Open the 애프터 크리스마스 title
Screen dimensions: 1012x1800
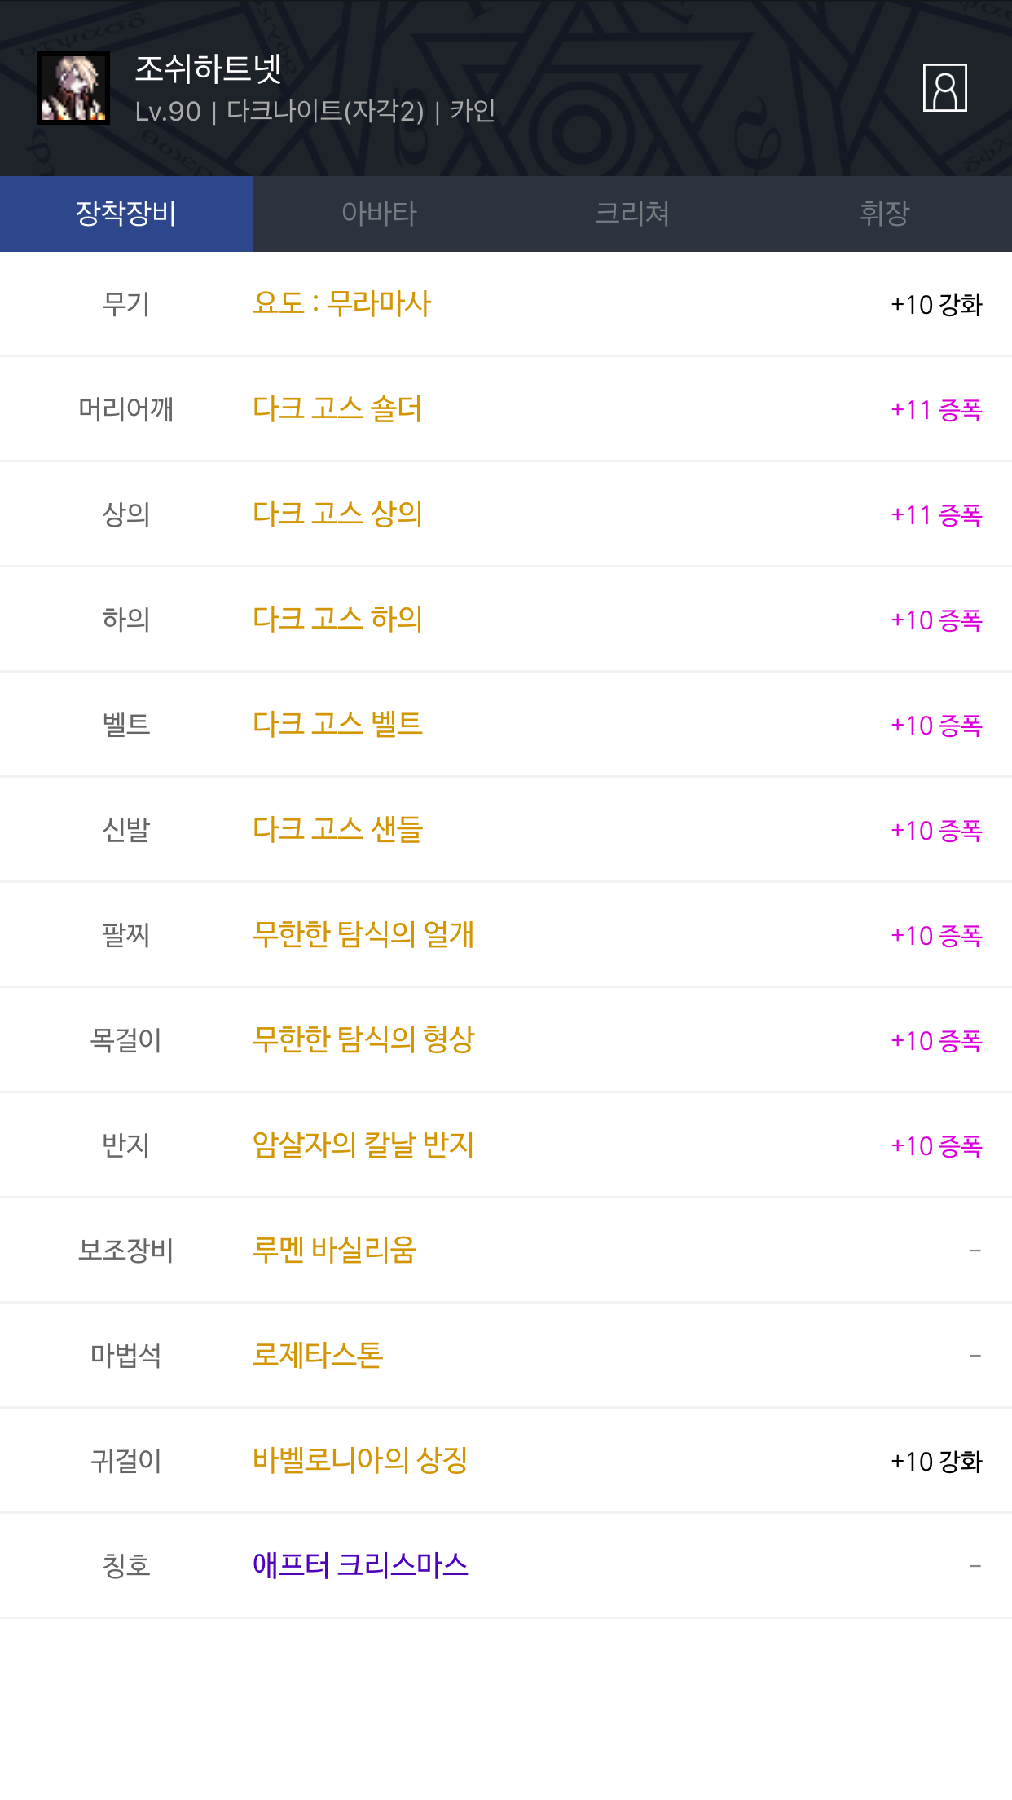pos(360,1565)
